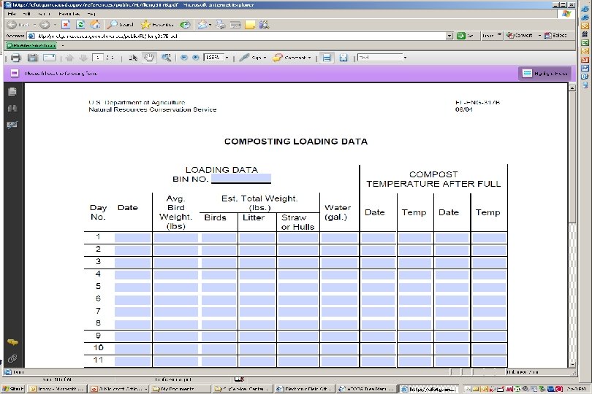Select the Hand tool in PDF toolbar
Screen dimensions: 592x394
(x=149, y=58)
